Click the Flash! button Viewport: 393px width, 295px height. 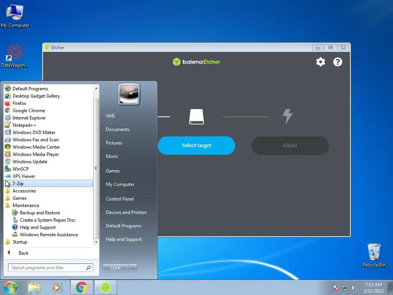(290, 146)
